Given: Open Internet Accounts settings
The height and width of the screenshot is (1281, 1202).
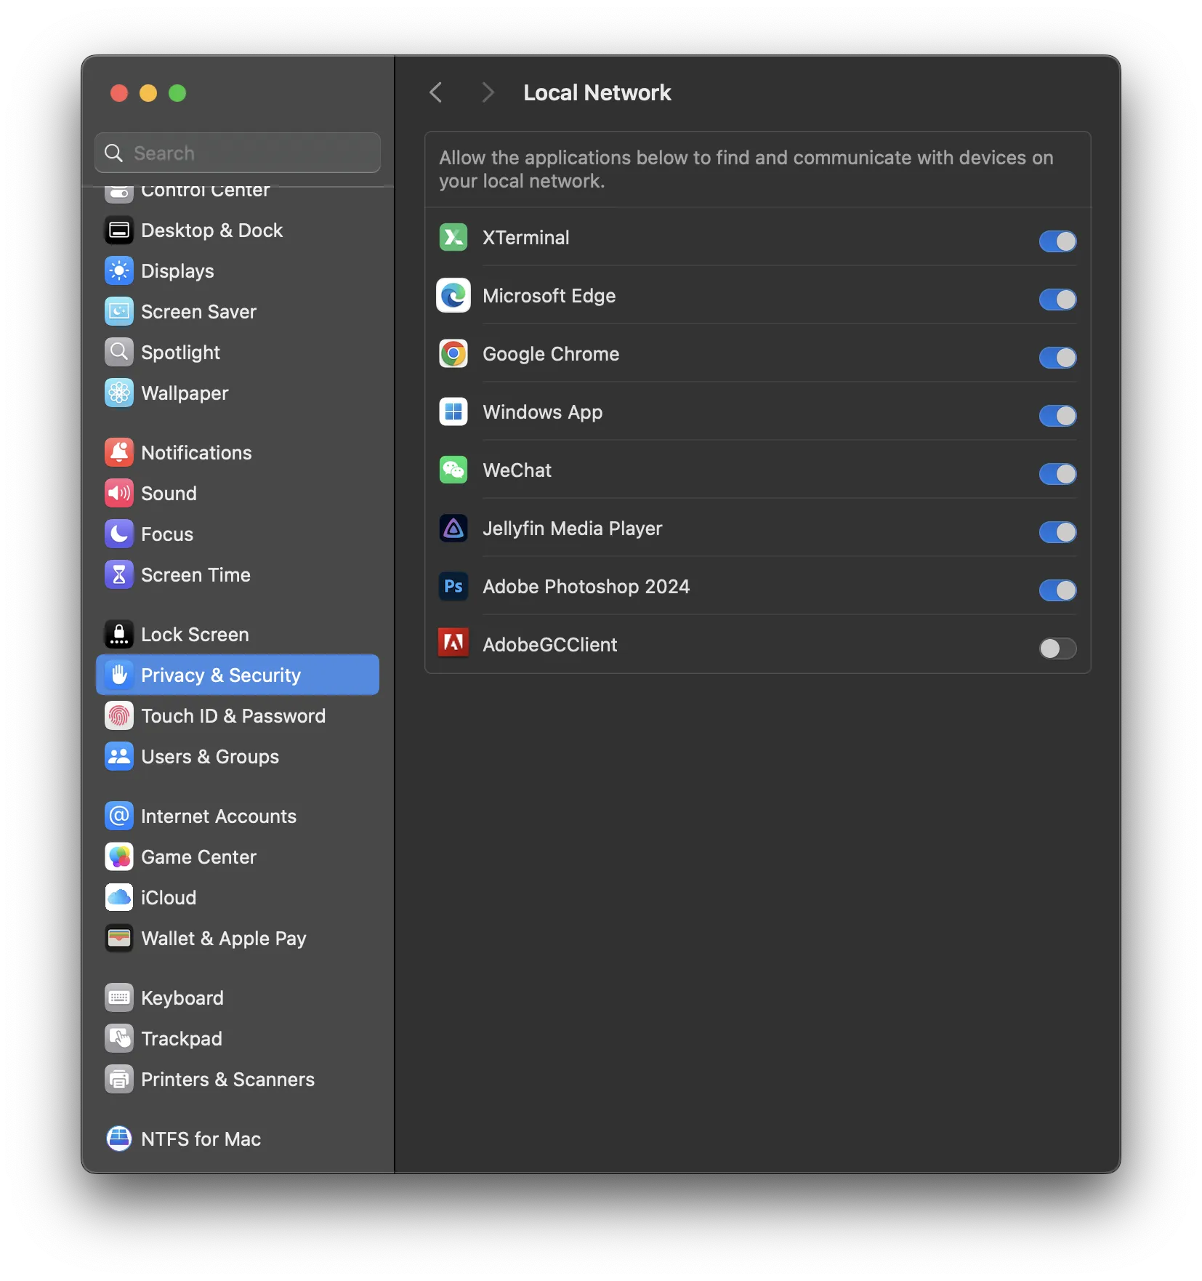Looking at the screenshot, I should point(218,816).
